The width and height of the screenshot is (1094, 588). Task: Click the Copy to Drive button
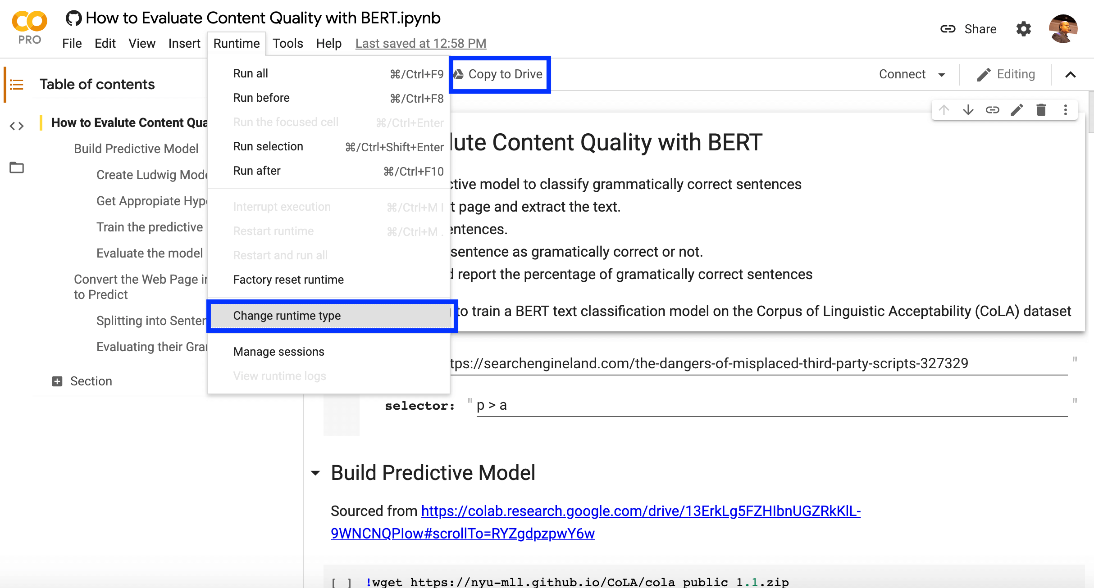[500, 74]
